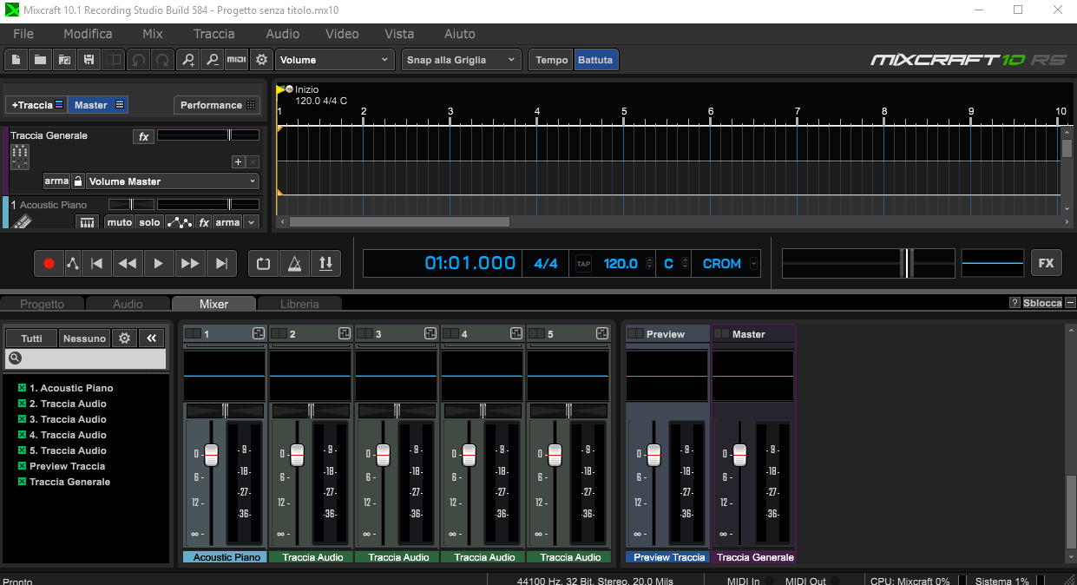Click the MIDI automation icon beside record
Screen dimensions: 1077x585
[73, 263]
